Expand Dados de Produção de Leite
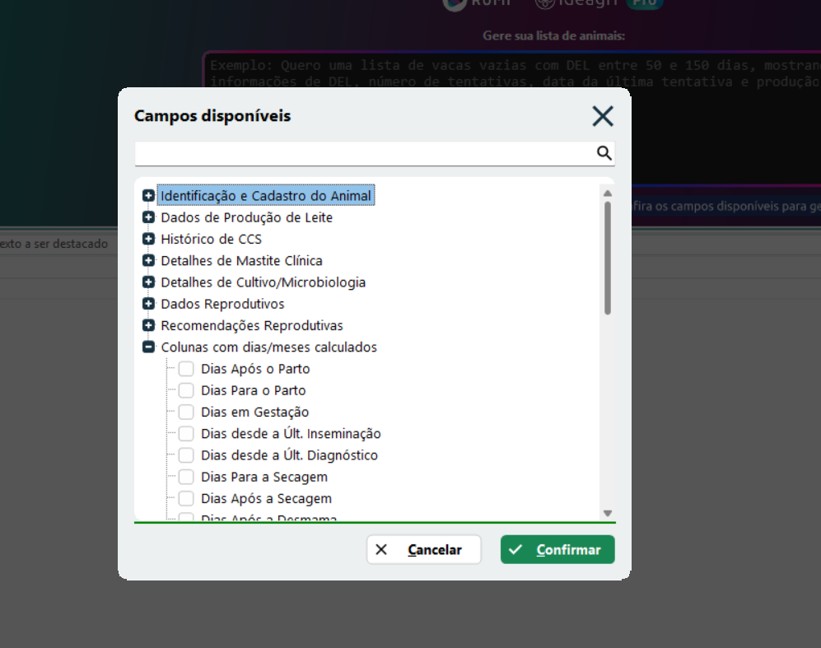Image resolution: width=821 pixels, height=648 pixels. click(148, 217)
